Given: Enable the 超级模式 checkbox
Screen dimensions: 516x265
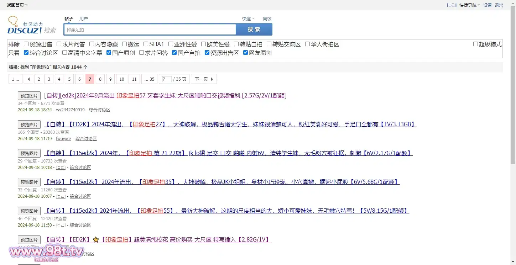Looking at the screenshot, I should 475,44.
